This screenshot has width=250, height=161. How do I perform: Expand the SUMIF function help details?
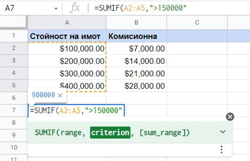(x=223, y=132)
